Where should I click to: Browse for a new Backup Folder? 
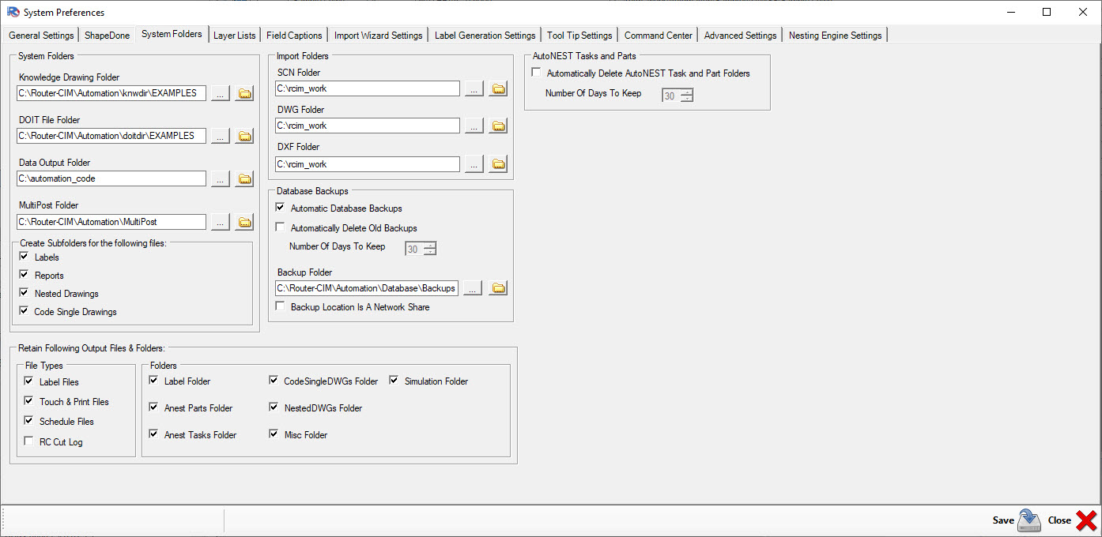tap(472, 287)
